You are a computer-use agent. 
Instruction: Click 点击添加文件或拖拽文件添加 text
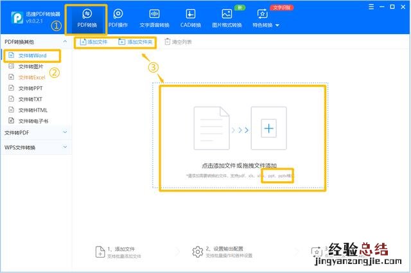click(239, 166)
